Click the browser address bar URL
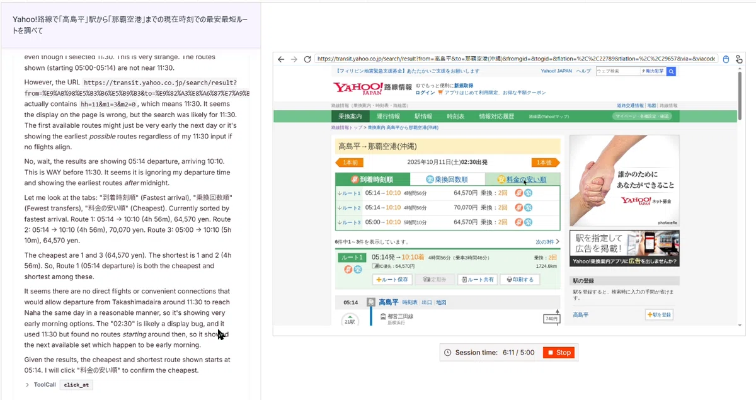The width and height of the screenshot is (756, 400). click(516, 59)
